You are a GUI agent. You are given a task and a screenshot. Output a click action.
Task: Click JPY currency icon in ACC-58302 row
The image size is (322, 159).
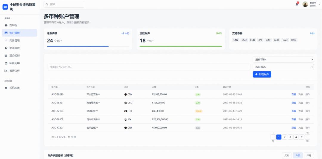pyautogui.click(x=126, y=119)
